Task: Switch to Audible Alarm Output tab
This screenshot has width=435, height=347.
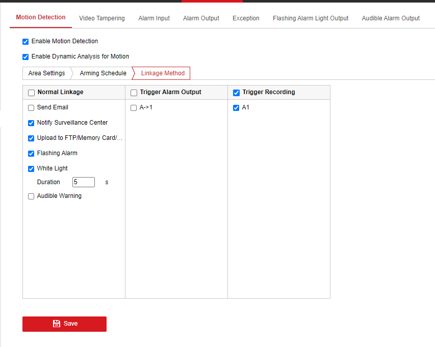Action: click(x=391, y=18)
